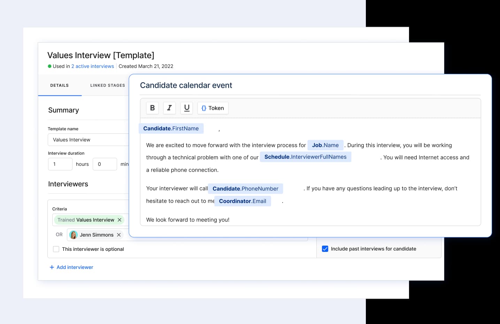Switch to the Details tab

click(x=59, y=85)
